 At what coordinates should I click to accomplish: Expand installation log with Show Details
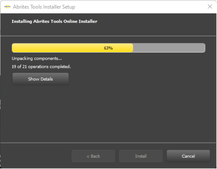click(41, 79)
